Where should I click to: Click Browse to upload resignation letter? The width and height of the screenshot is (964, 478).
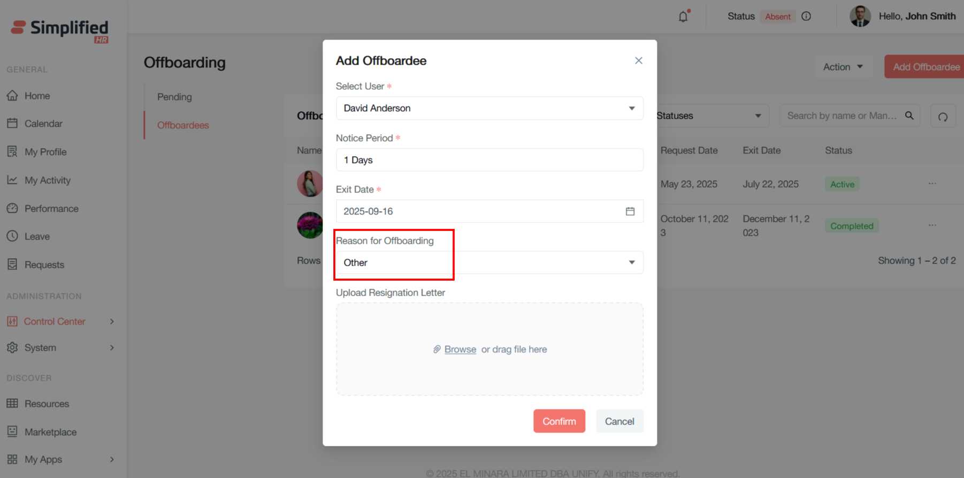(460, 349)
